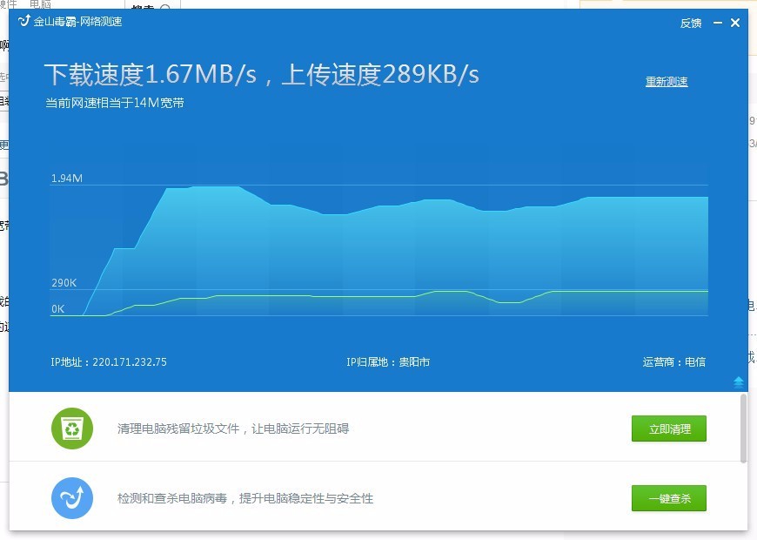The height and width of the screenshot is (540, 757).
Task: Click the IP地址 220.171.232.75 text
Action: click(109, 362)
